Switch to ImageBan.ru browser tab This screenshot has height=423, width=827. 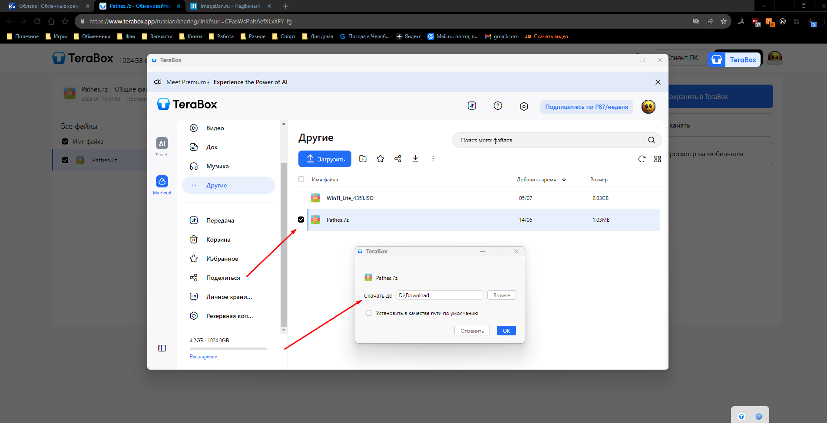[230, 6]
